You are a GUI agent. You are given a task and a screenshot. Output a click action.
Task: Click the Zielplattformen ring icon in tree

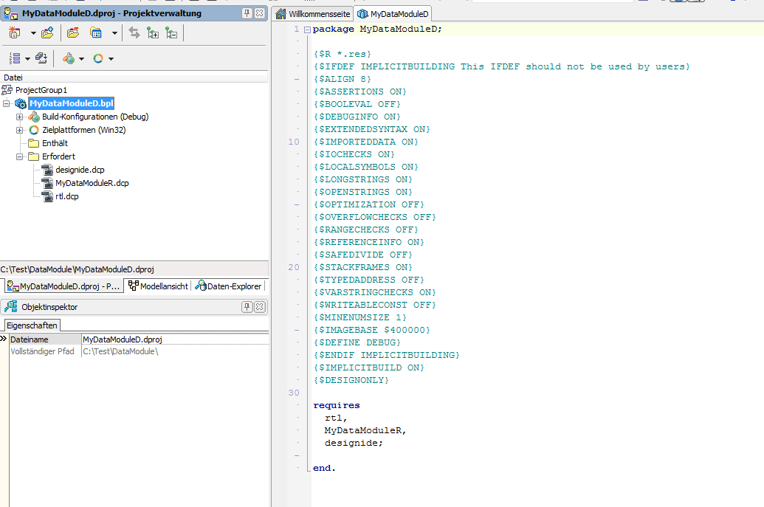(34, 130)
